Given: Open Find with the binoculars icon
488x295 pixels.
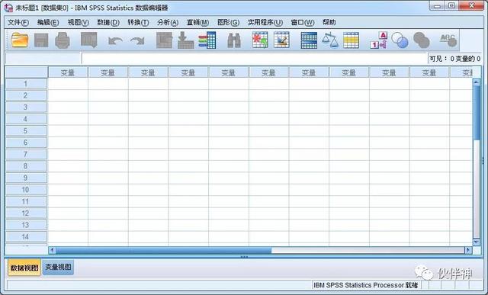Looking at the screenshot, I should (x=234, y=40).
